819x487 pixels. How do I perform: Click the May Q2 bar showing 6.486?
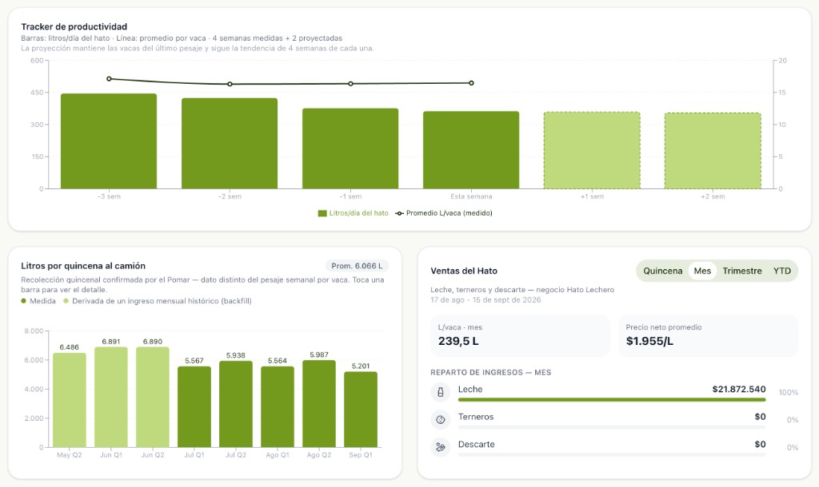coord(69,400)
